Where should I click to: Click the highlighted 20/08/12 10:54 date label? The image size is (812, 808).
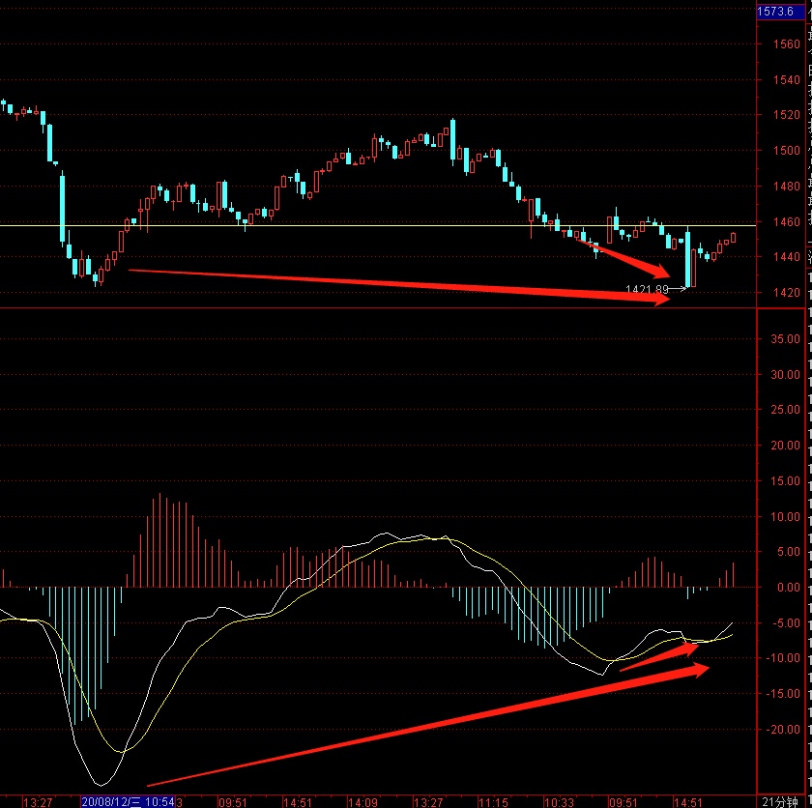(128, 802)
